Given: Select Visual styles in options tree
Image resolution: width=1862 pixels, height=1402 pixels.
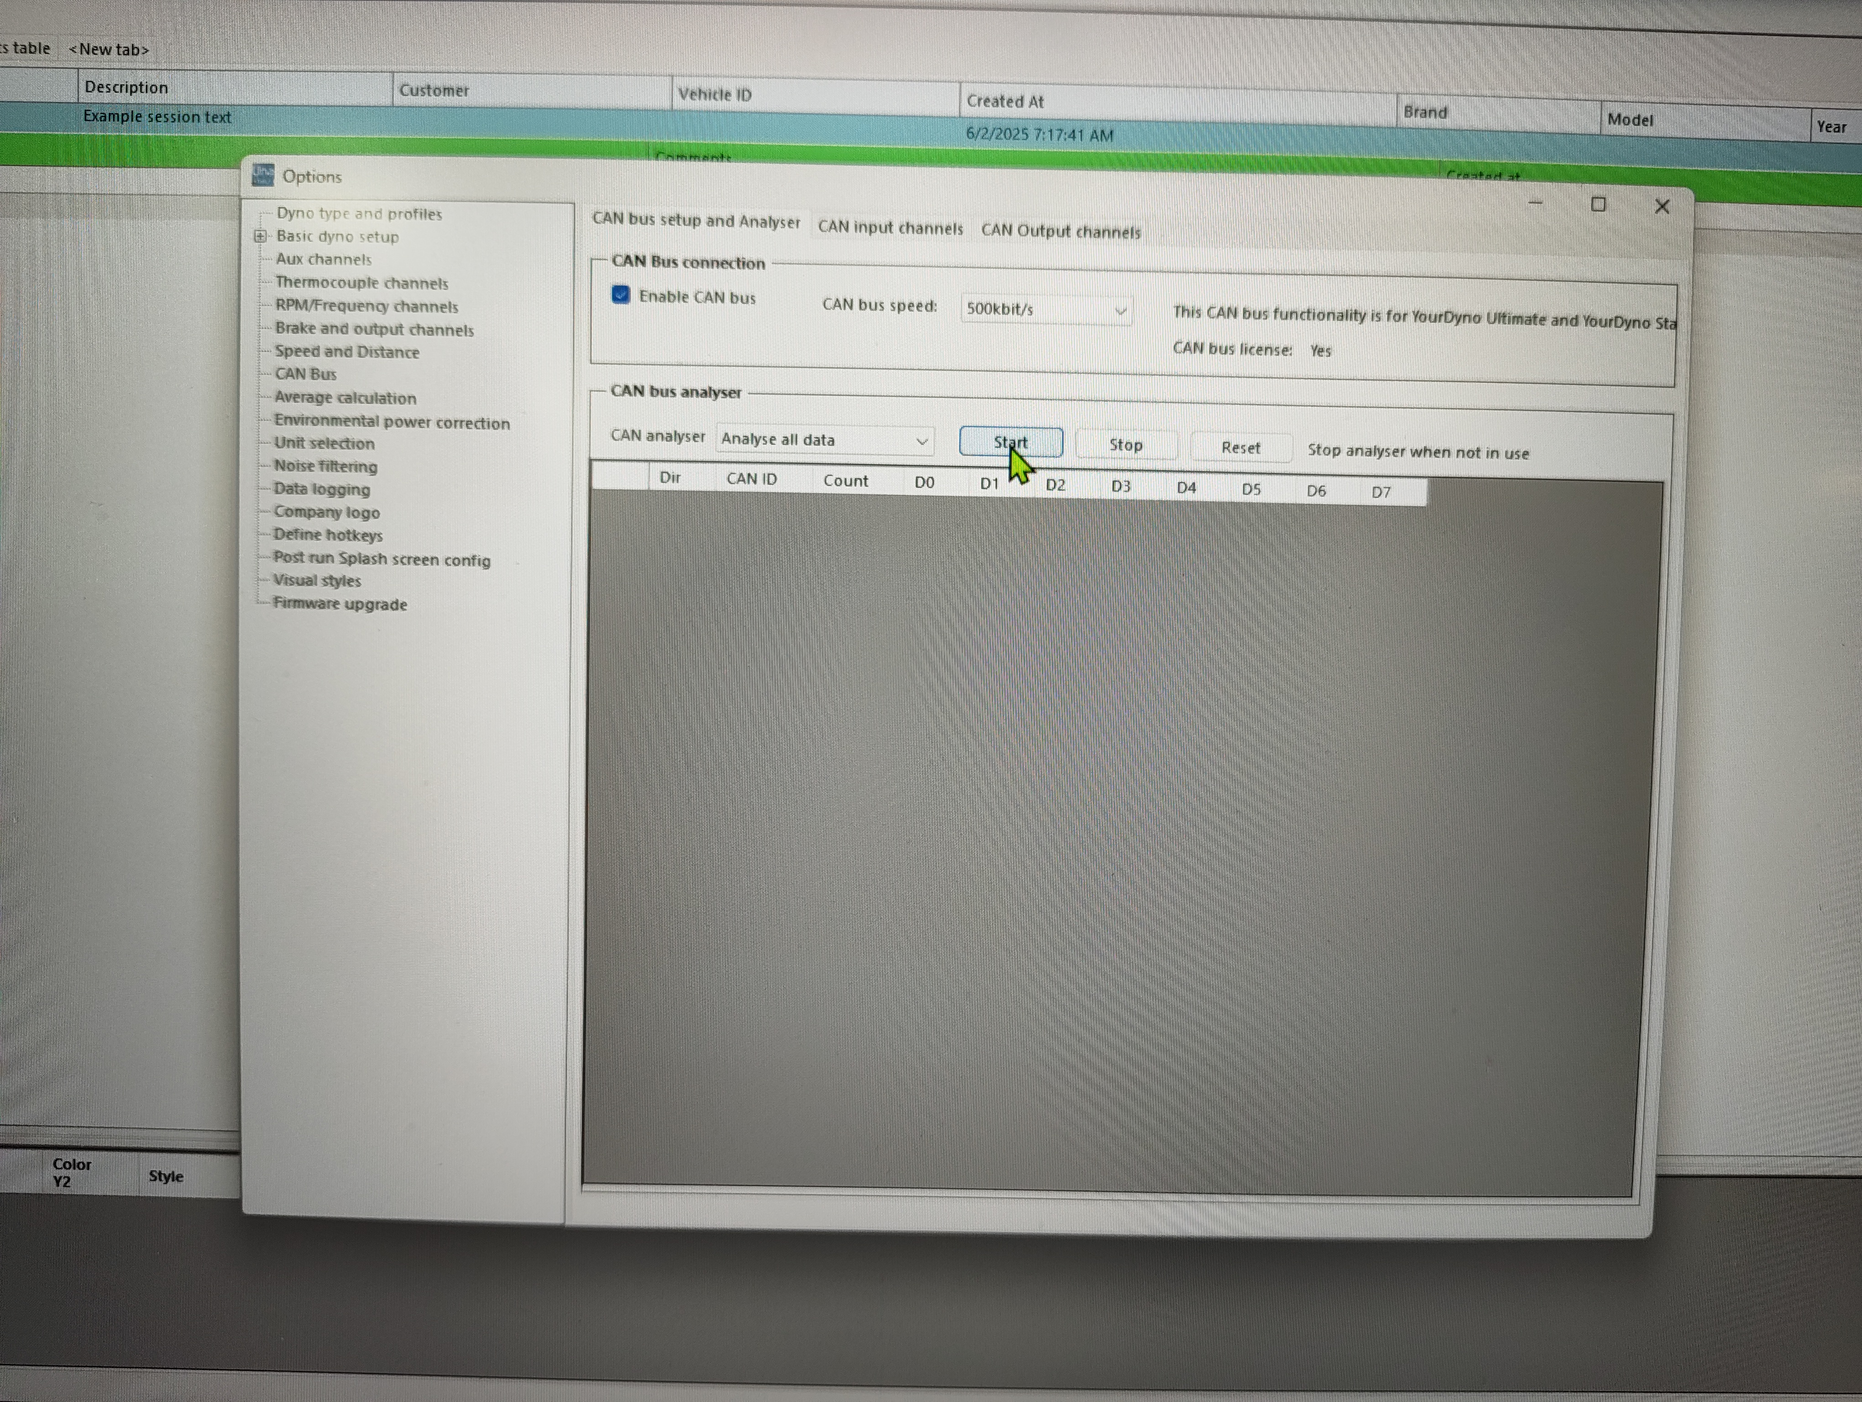Looking at the screenshot, I should [317, 581].
